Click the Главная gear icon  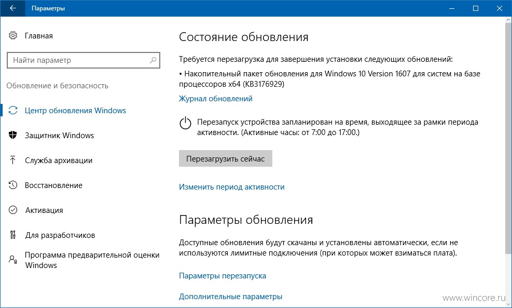click(13, 35)
